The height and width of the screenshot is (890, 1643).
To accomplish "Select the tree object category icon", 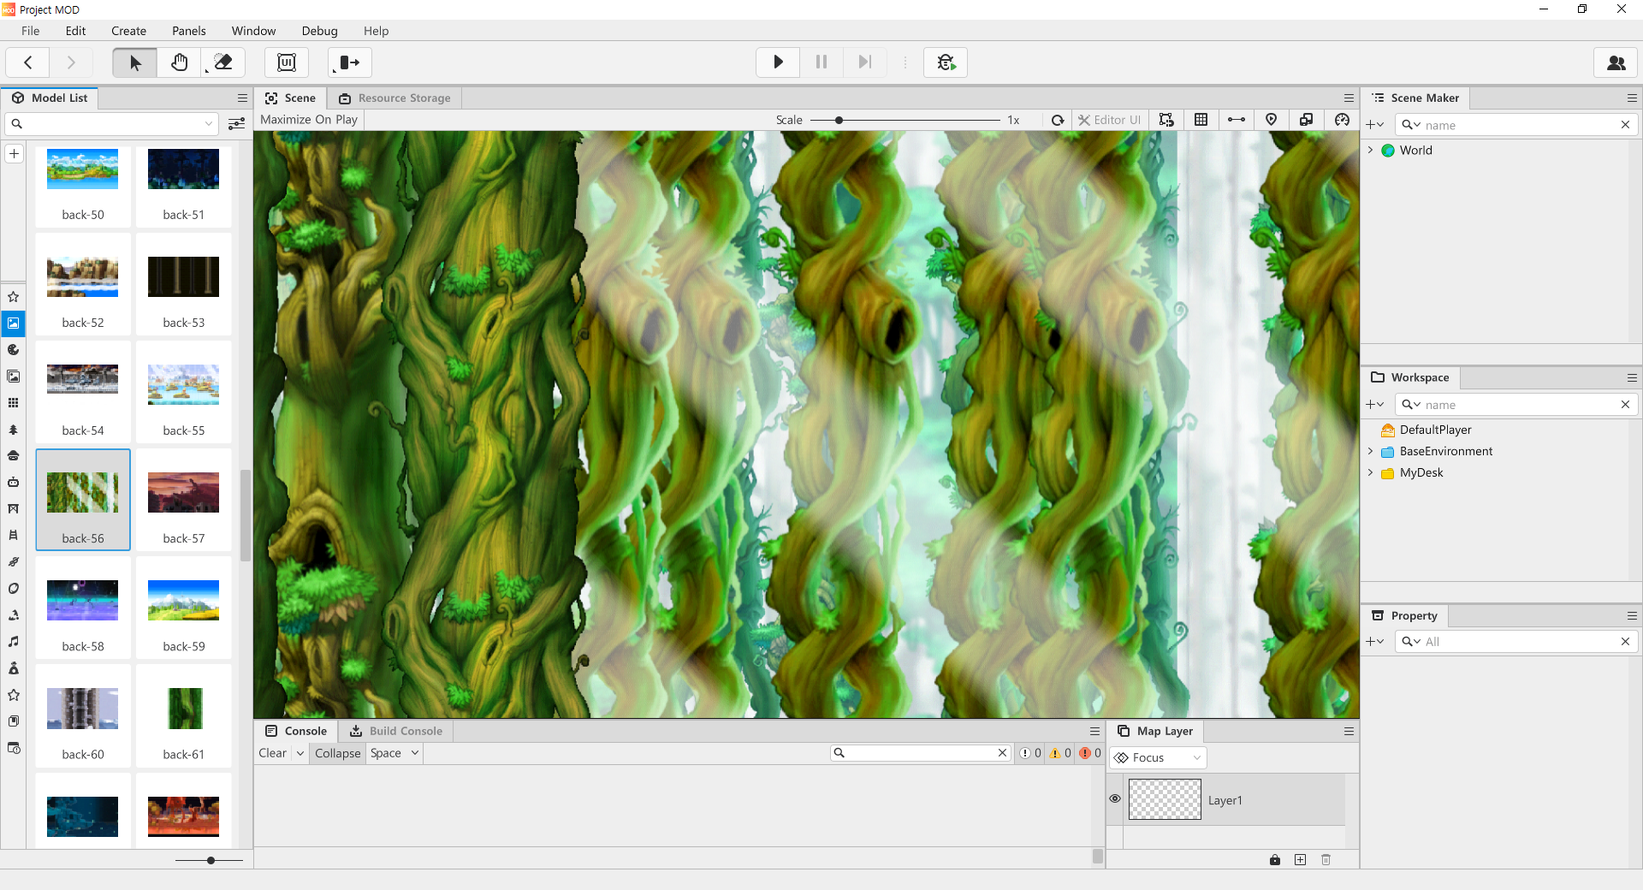I will (x=14, y=430).
